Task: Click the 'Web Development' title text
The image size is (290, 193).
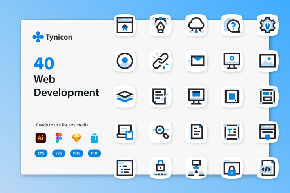Action: [67, 86]
